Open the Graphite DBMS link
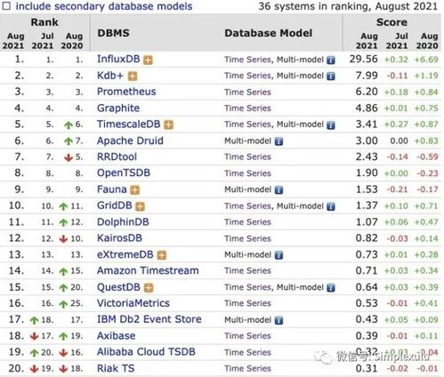The height and width of the screenshot is (377, 444). (118, 108)
